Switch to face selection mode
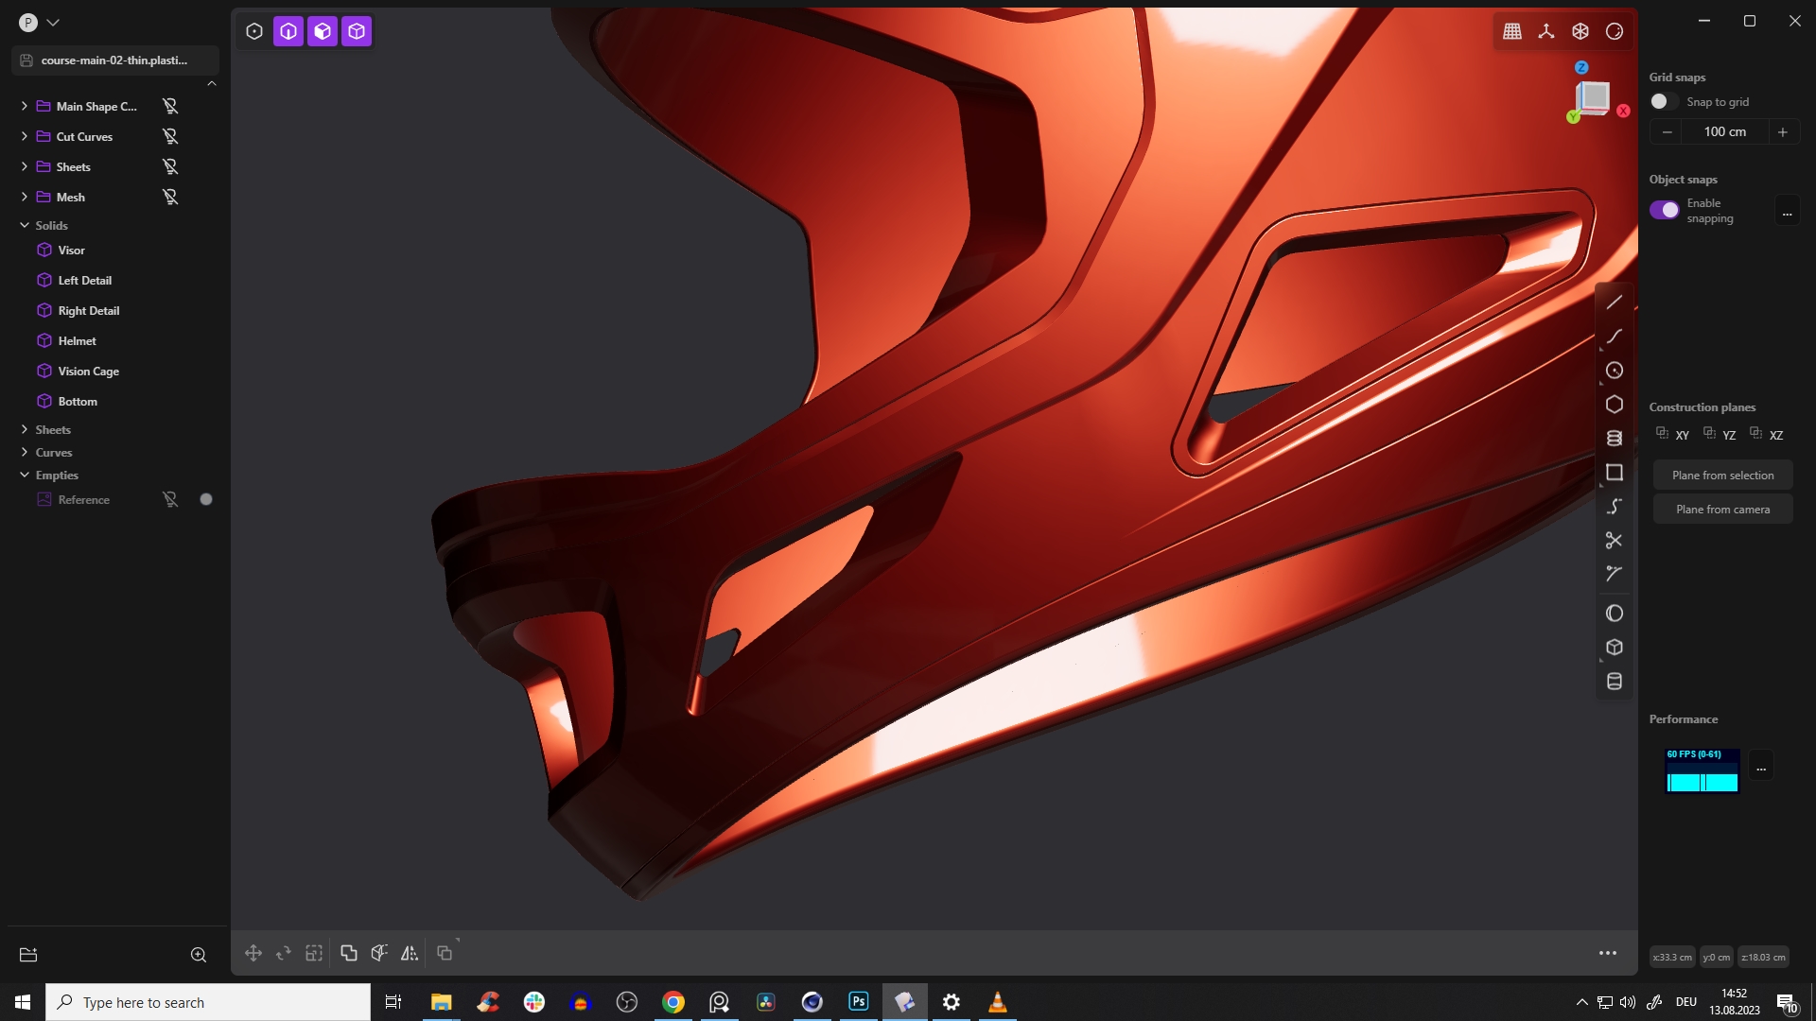This screenshot has height=1021, width=1816. 323,30
